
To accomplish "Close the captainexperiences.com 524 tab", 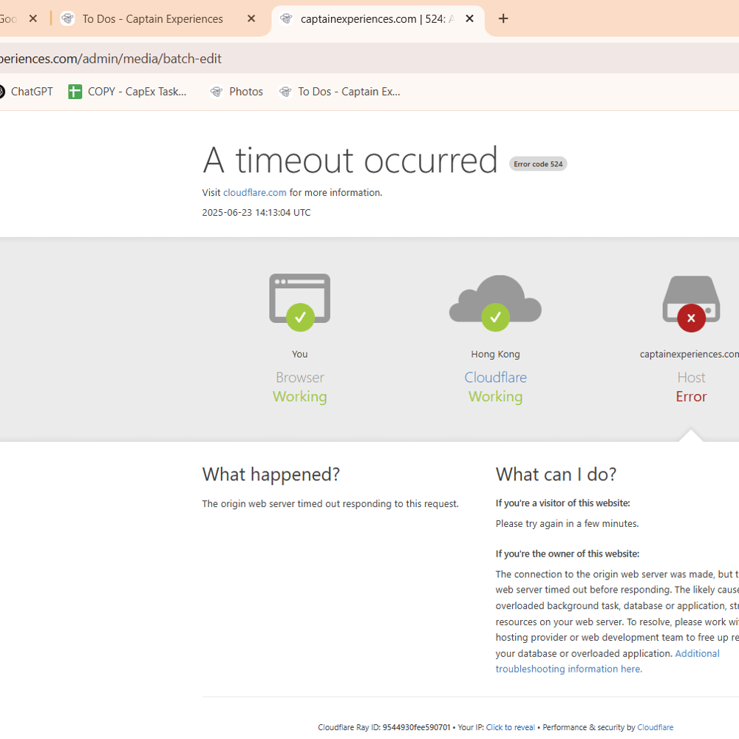I will tap(469, 19).
